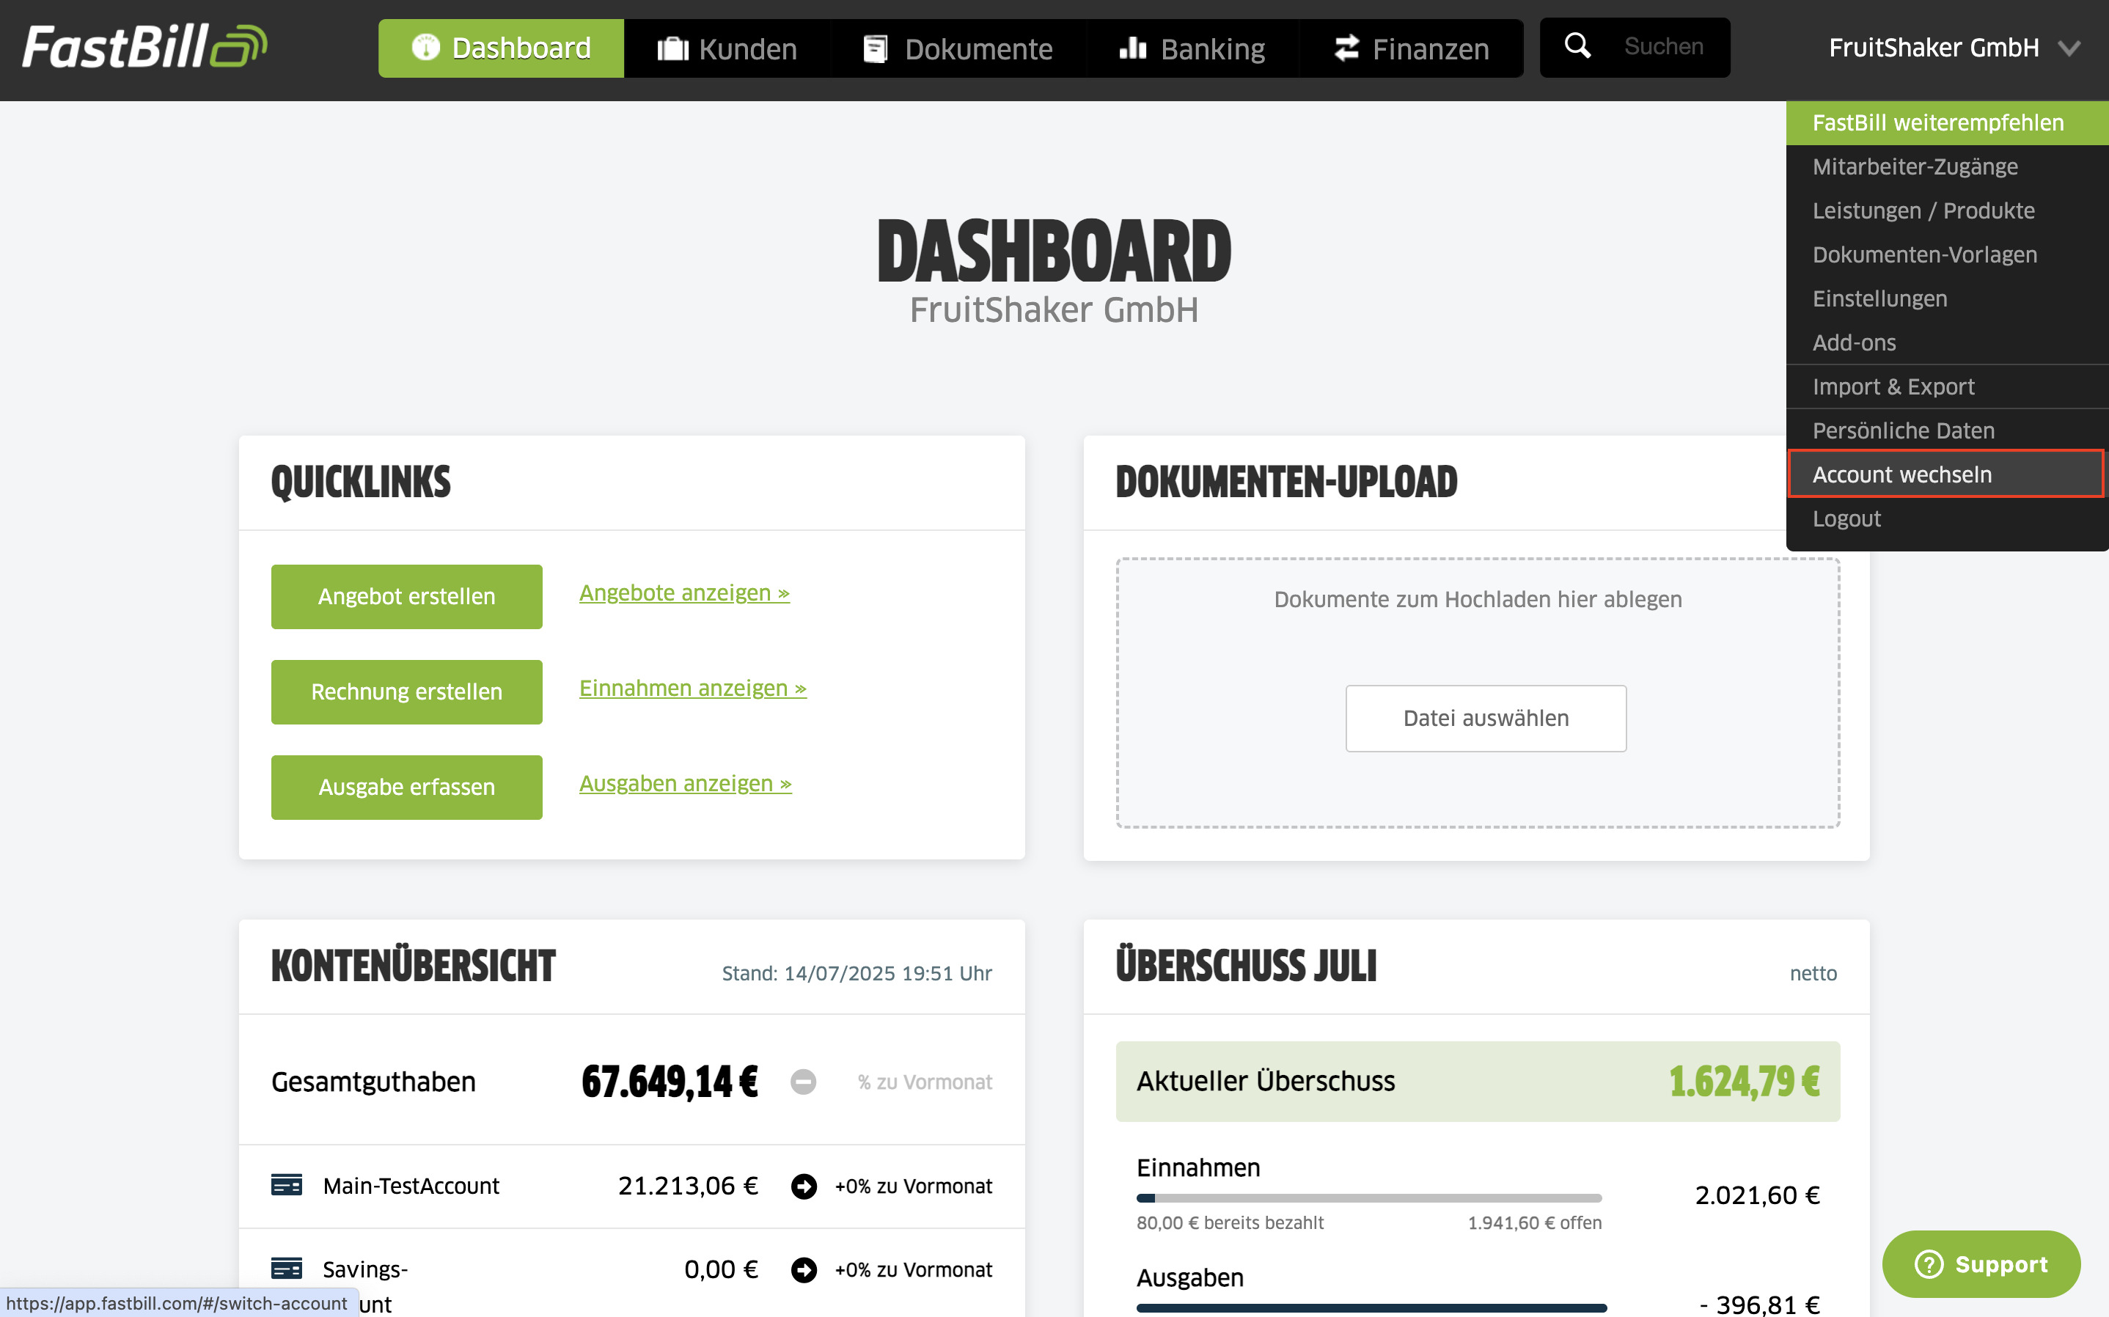Click the Kunden briefcase icon

[x=672, y=49]
